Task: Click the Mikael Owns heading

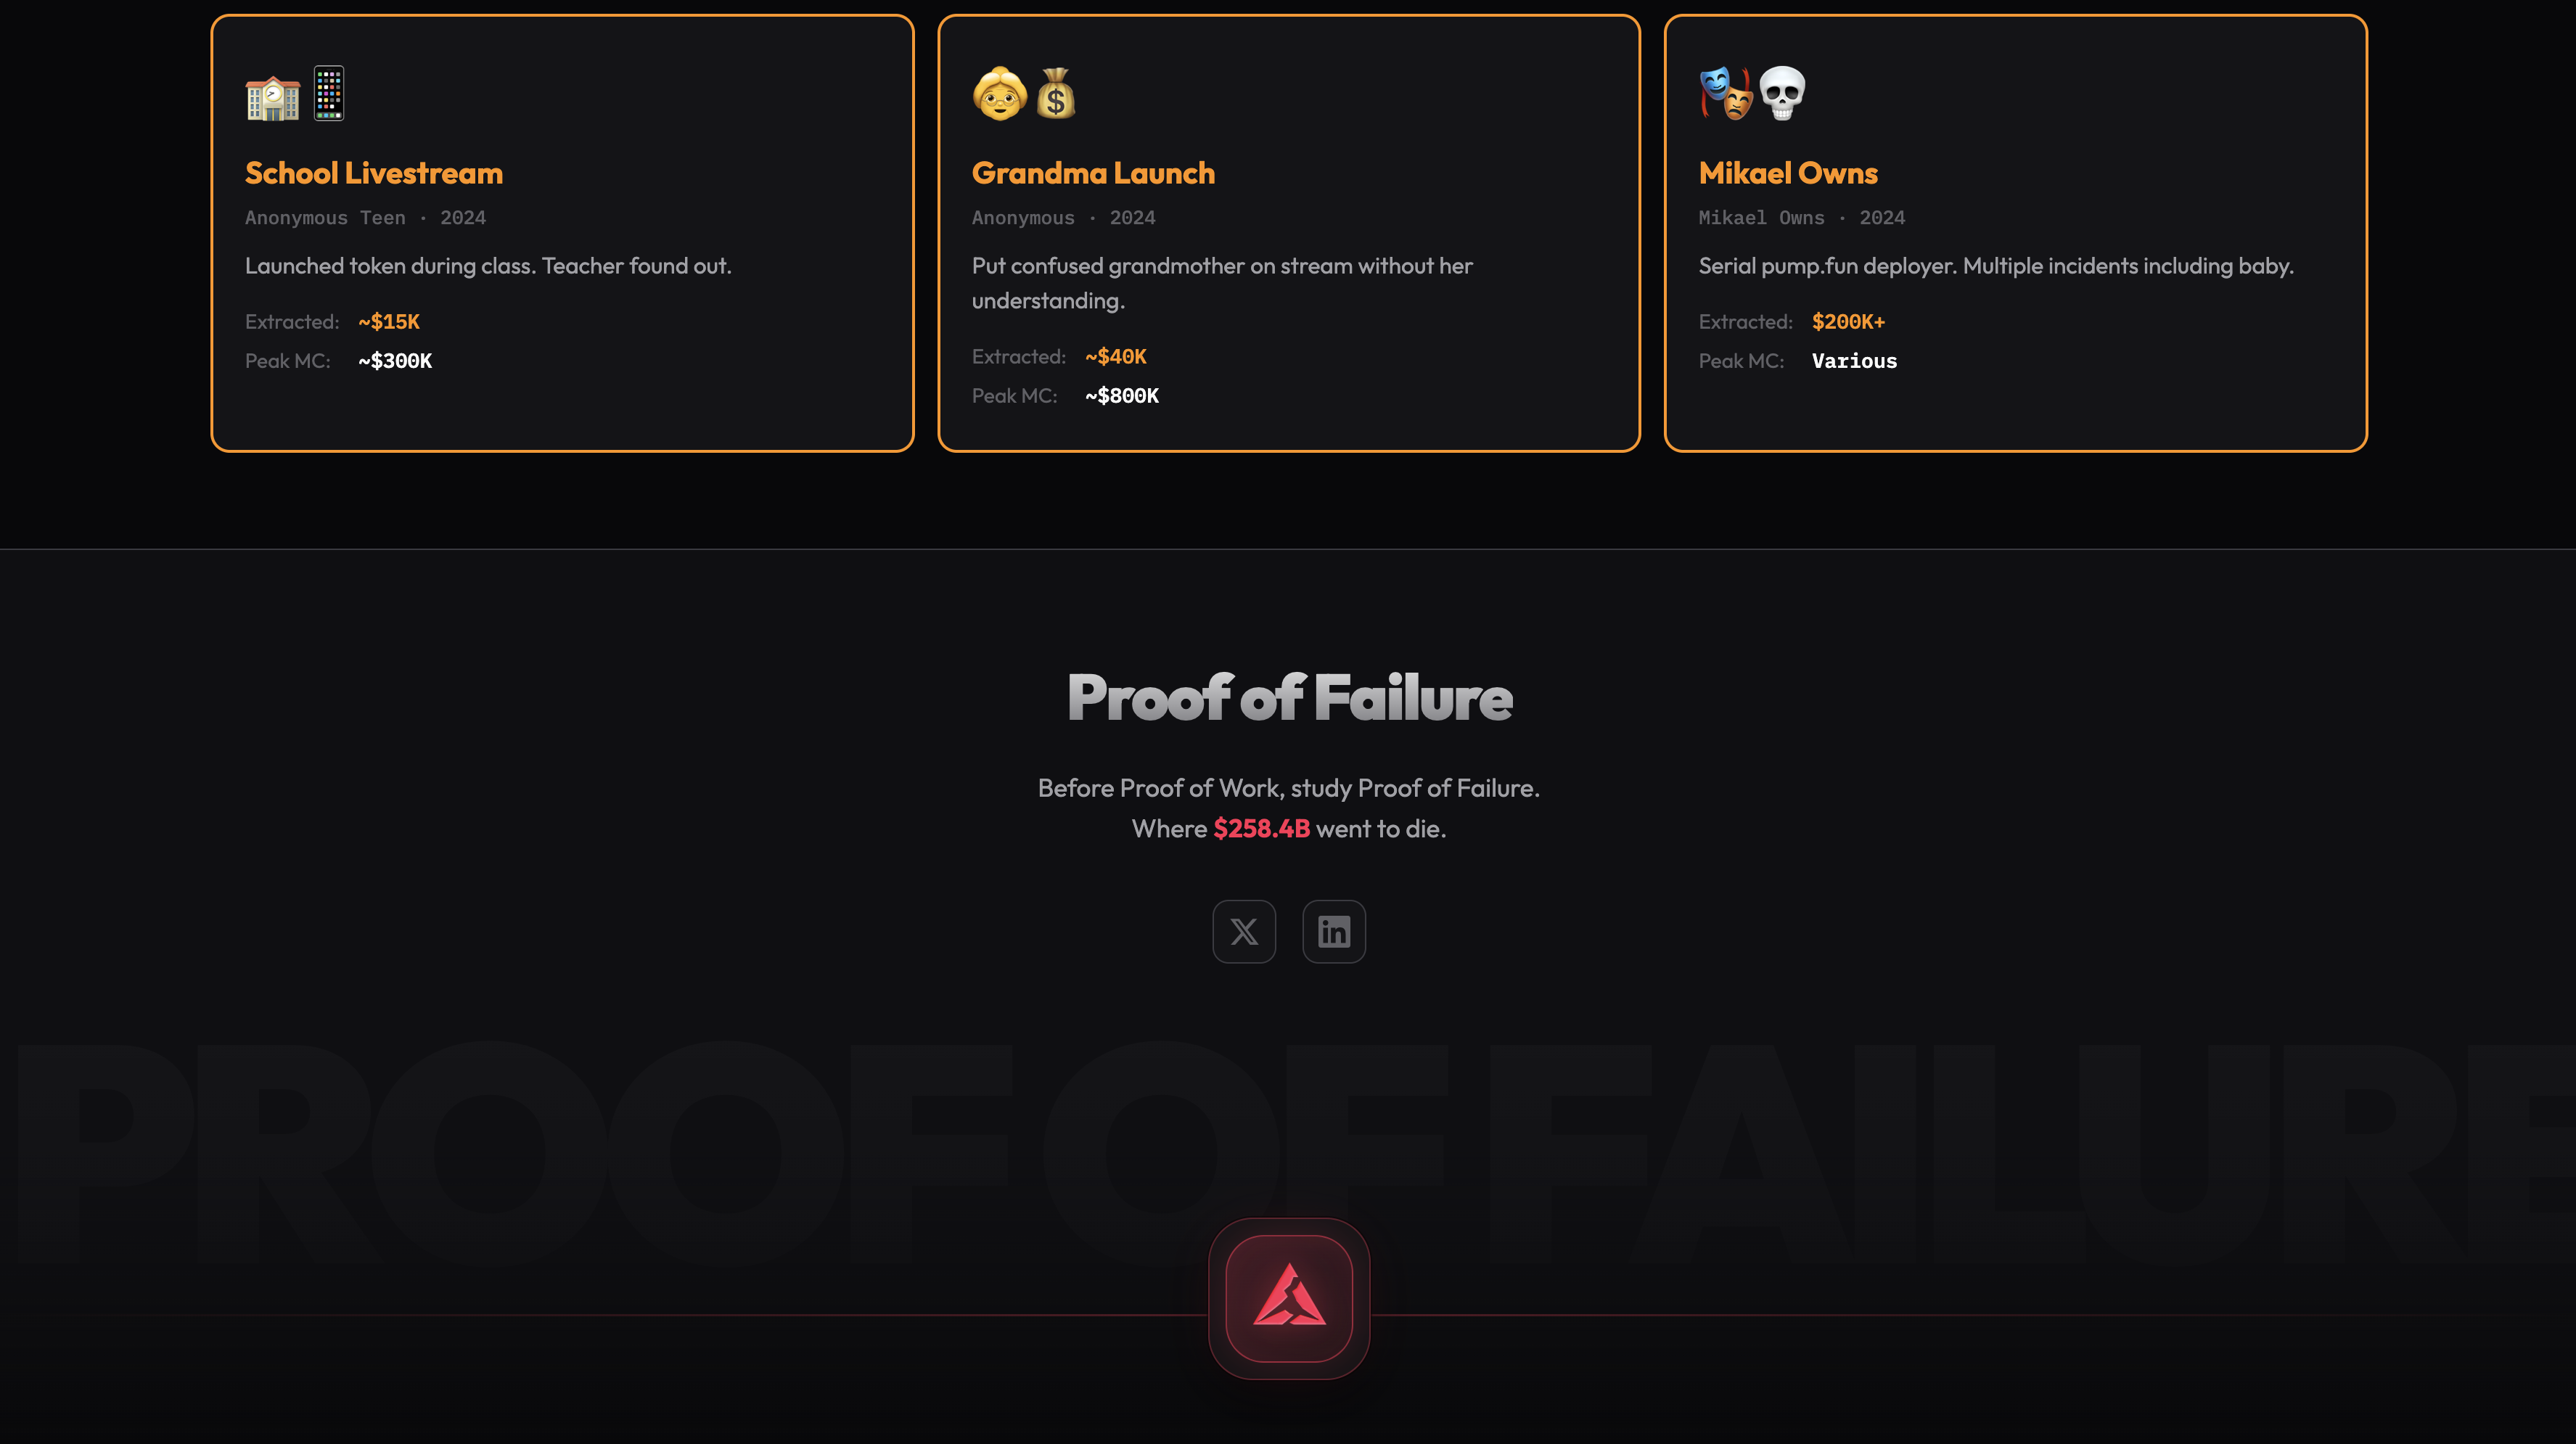Action: 1788,172
